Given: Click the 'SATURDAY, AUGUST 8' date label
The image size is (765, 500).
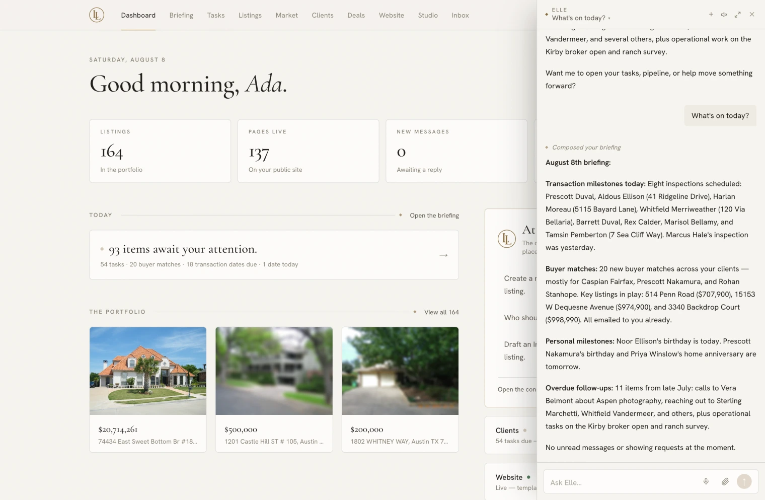Looking at the screenshot, I should click(127, 60).
